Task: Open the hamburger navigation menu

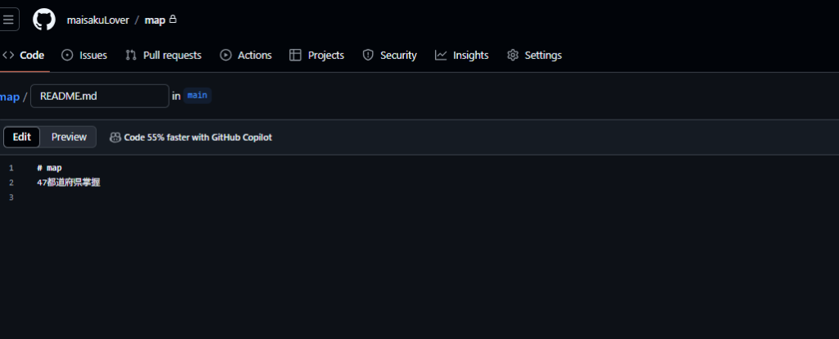Action: click(8, 20)
